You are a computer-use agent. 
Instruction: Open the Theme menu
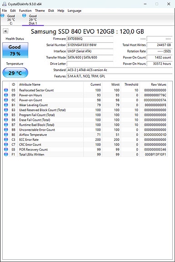point(40,10)
